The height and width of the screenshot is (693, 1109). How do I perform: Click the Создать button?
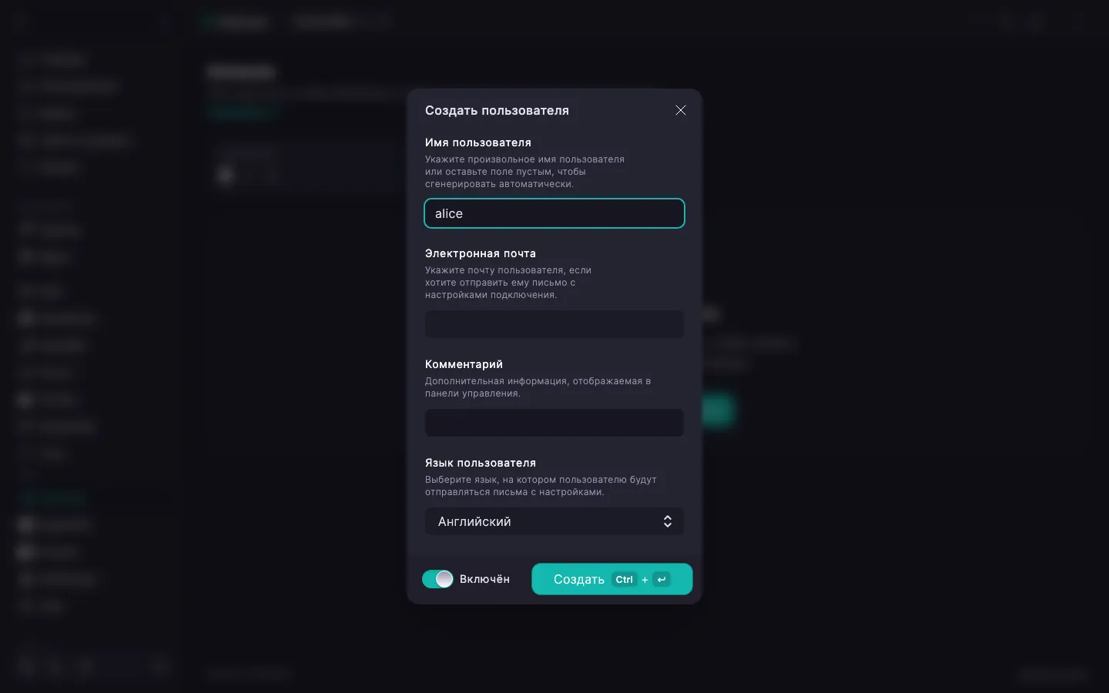click(x=612, y=579)
